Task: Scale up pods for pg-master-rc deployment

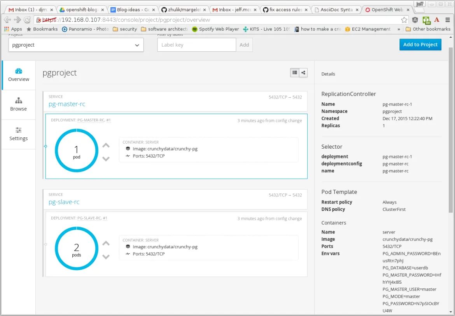Action: (105, 145)
